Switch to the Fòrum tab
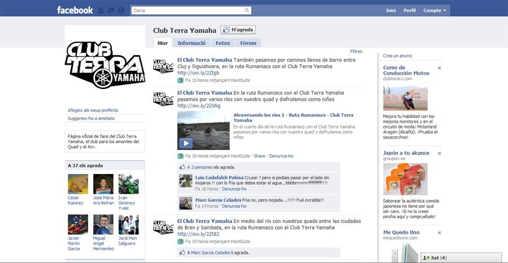Image resolution: width=508 pixels, height=263 pixels. 248,43
